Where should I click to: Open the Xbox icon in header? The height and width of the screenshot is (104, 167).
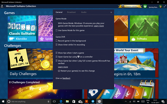145,6
